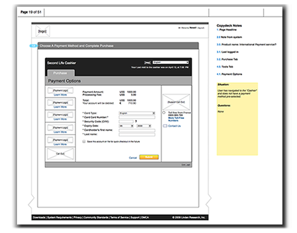This screenshot has width=297, height=233.
Task: Click the last cashier visit message
Action: (x=160, y=68)
